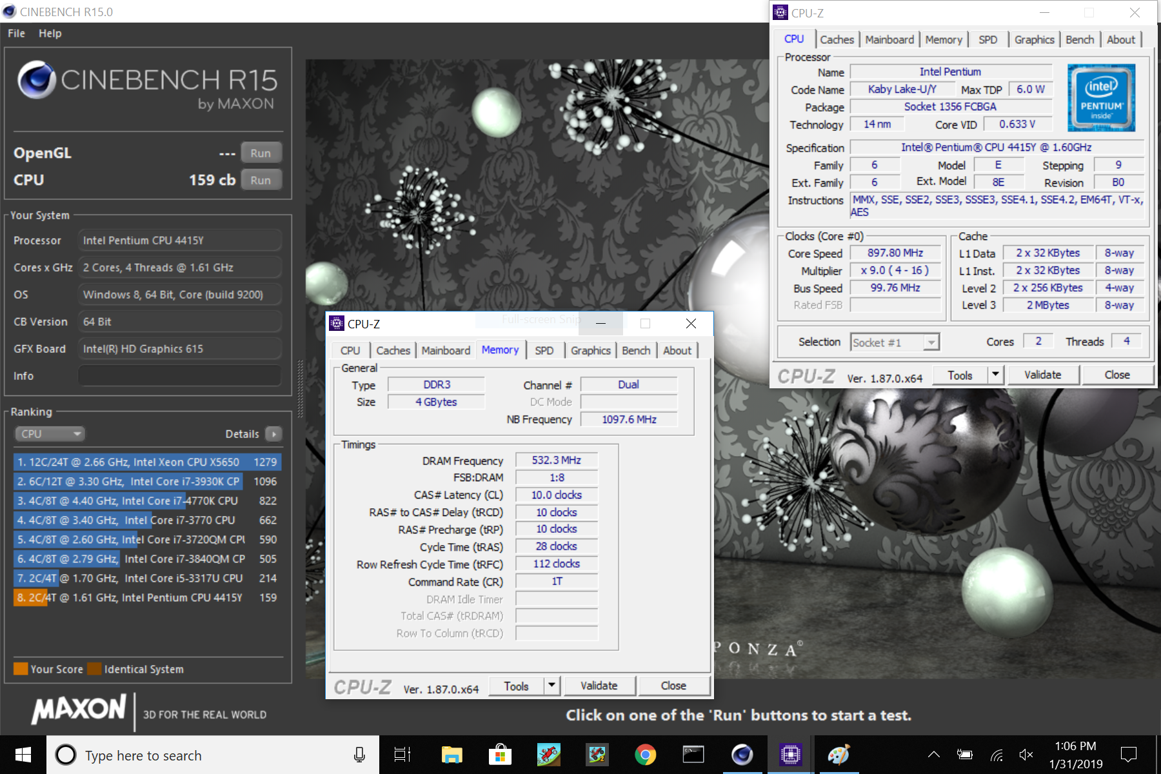Switch to About tab in top CPU-Z window

[1121, 39]
